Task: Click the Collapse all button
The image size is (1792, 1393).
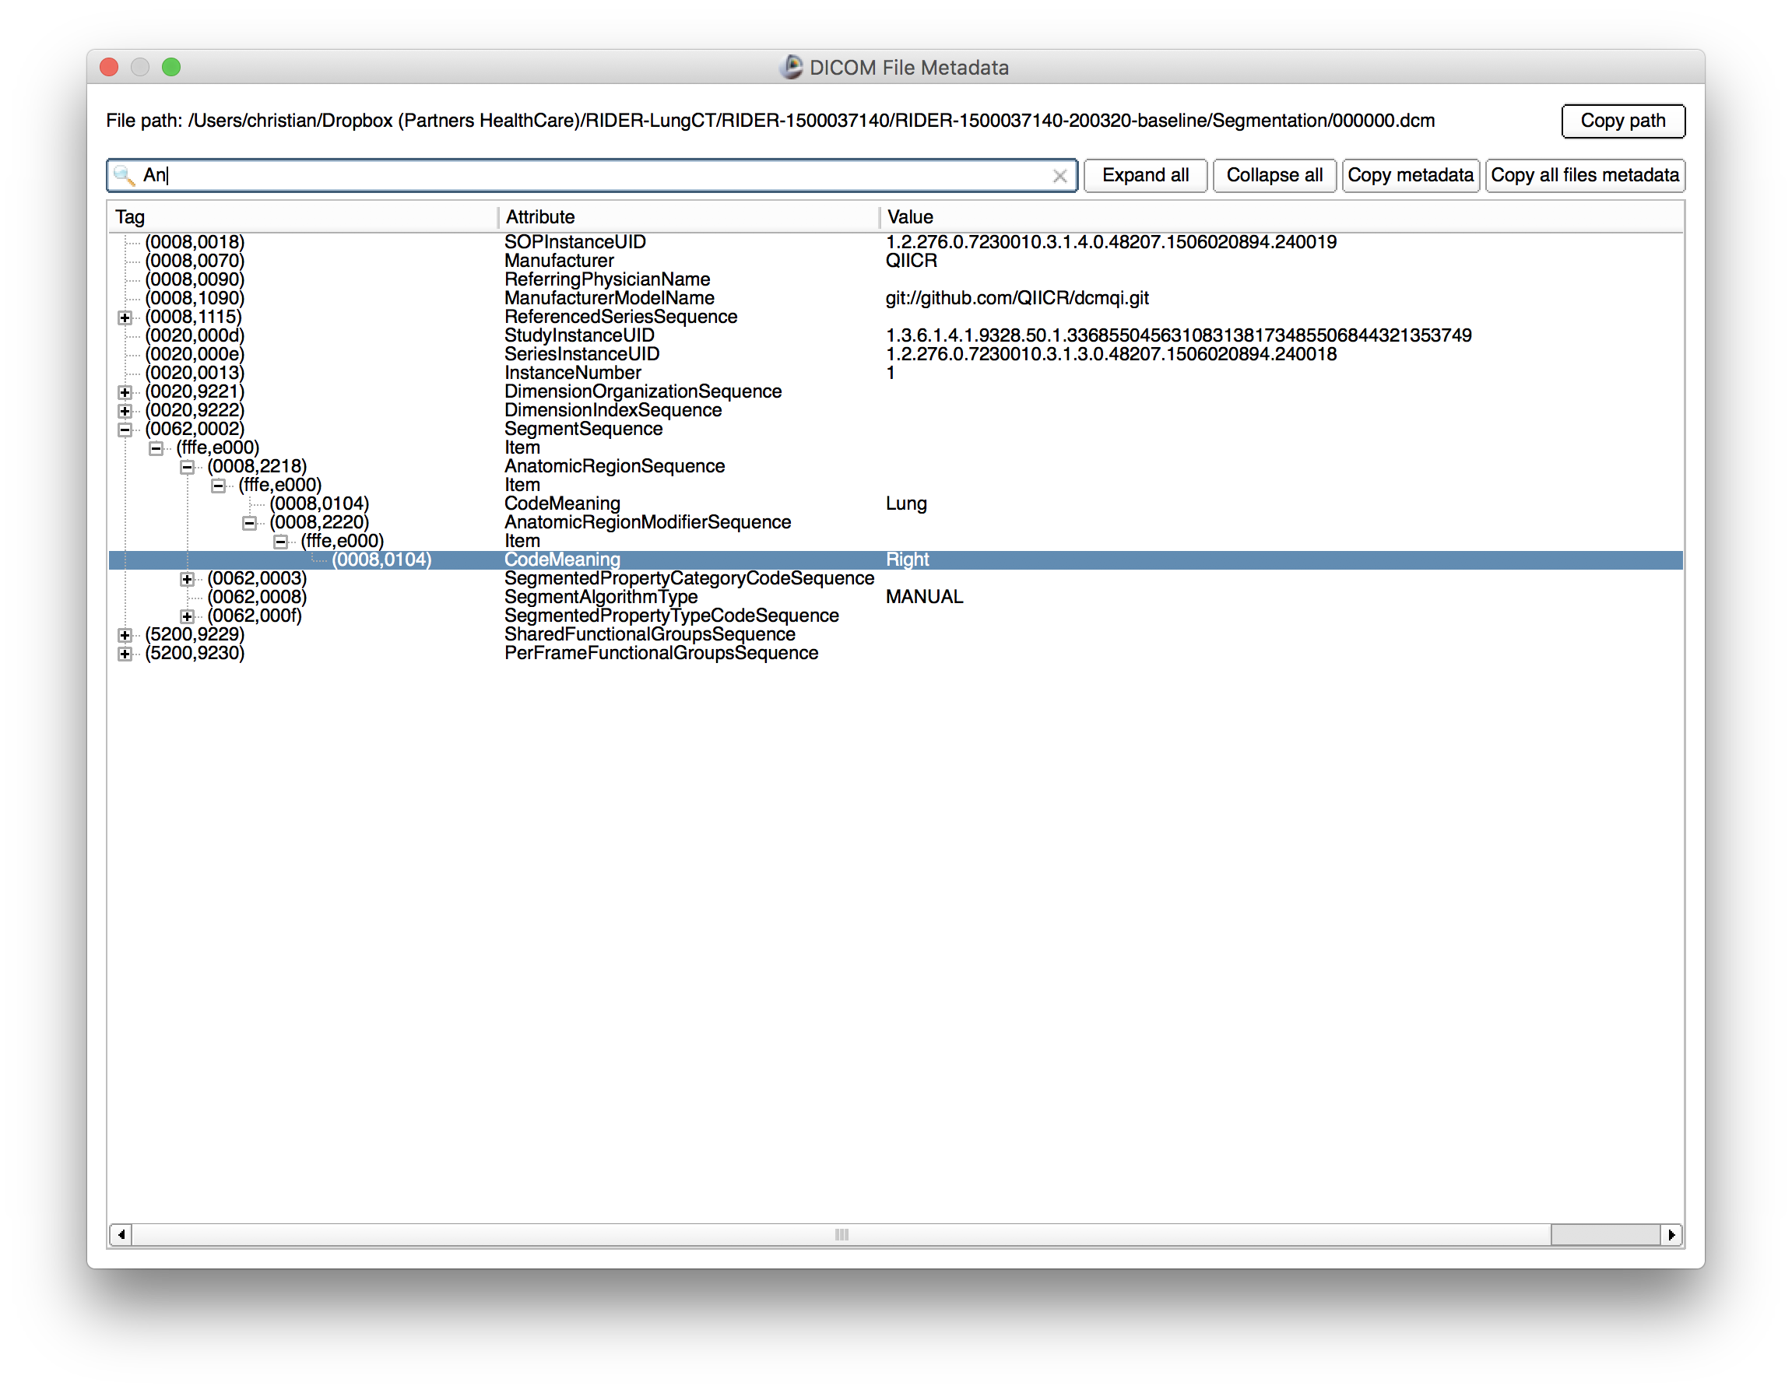Action: click(1274, 175)
